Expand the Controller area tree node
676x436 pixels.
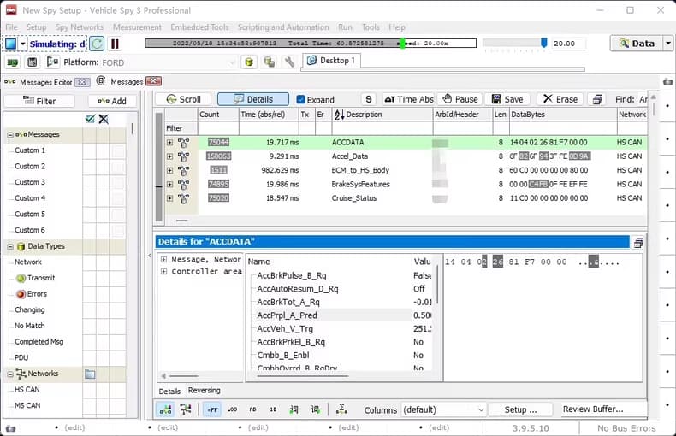tap(163, 271)
